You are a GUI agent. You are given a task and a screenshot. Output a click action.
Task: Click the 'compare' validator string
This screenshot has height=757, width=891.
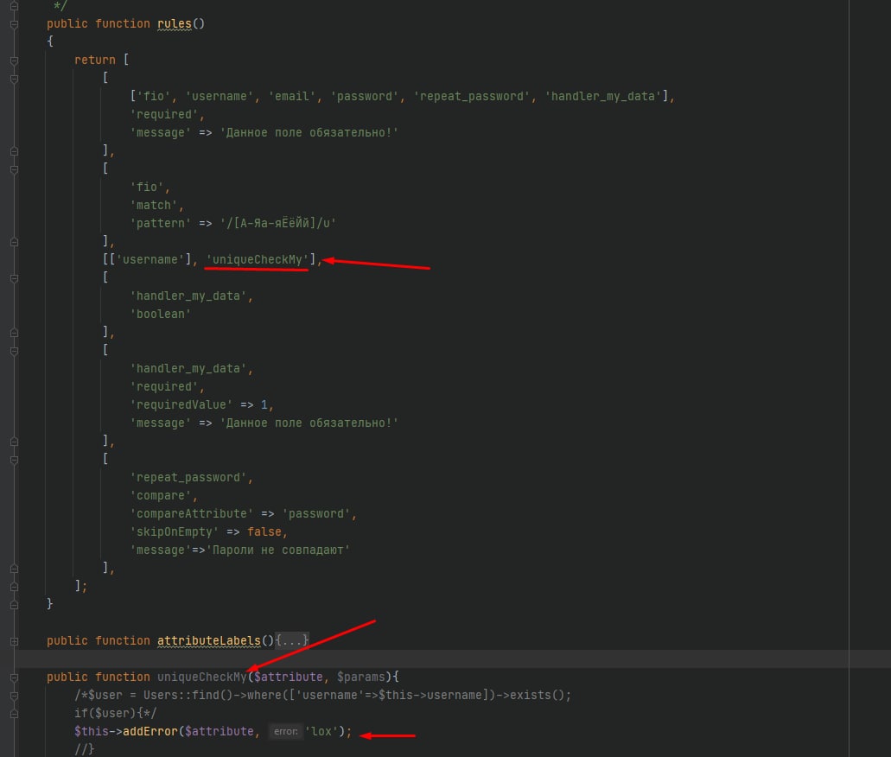(161, 495)
